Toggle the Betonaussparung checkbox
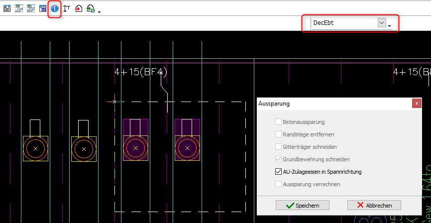This screenshot has width=431, height=223. [278, 121]
